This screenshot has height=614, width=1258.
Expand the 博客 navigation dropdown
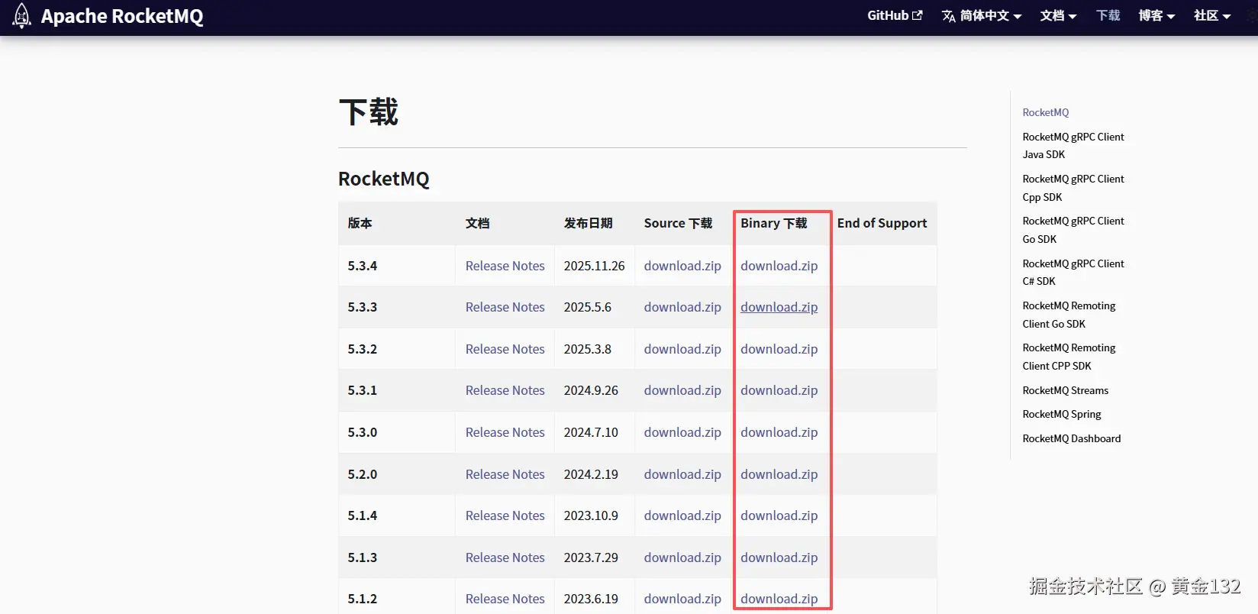[x=1156, y=15]
